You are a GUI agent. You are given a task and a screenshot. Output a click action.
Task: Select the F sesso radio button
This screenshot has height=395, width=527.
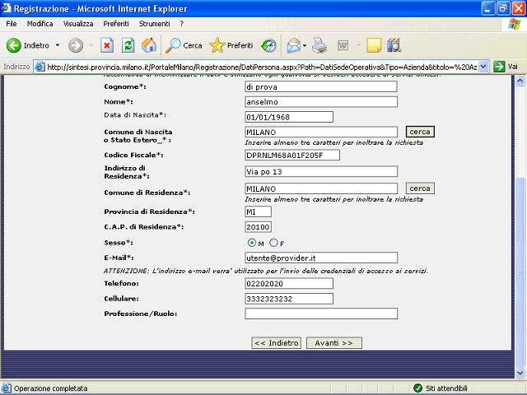coord(274,243)
